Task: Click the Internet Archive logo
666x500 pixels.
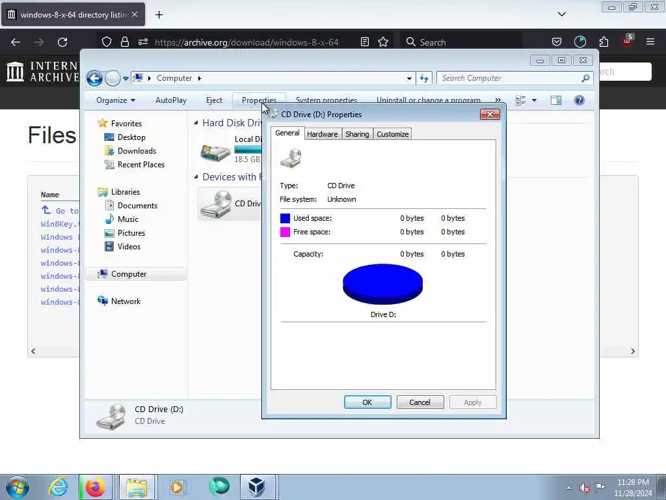Action: pyautogui.click(x=42, y=72)
